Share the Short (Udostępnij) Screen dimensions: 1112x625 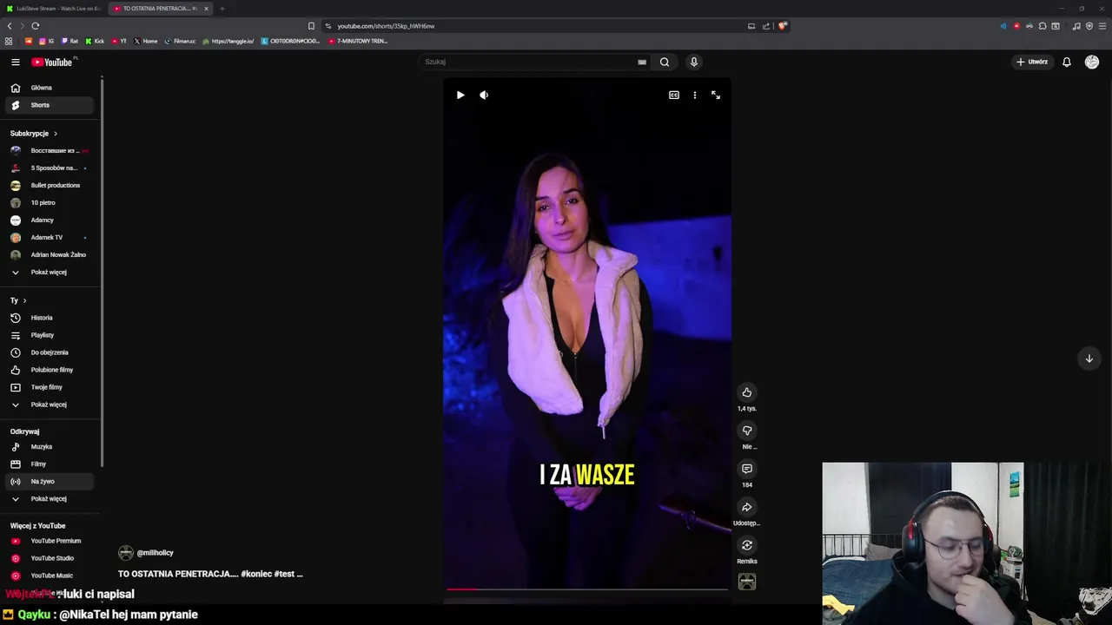coord(746,507)
